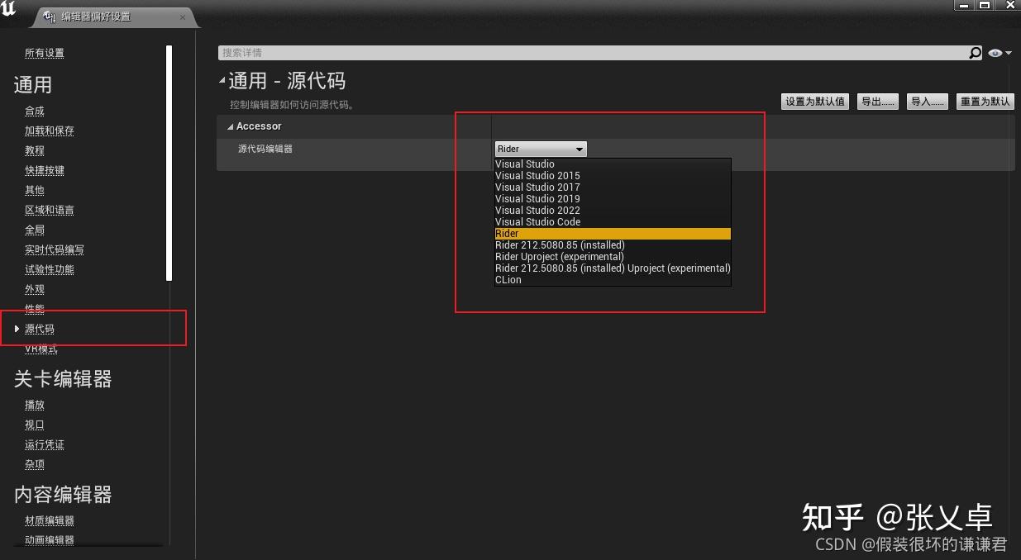This screenshot has width=1021, height=560.
Task: Open the 加载和保存 settings page
Action: click(x=50, y=131)
